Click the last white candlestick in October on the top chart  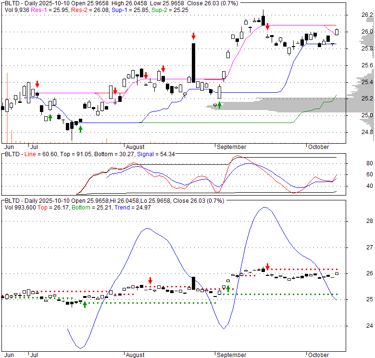tap(337, 32)
